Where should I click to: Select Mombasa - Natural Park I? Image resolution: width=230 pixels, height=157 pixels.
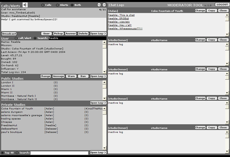coord(52,96)
